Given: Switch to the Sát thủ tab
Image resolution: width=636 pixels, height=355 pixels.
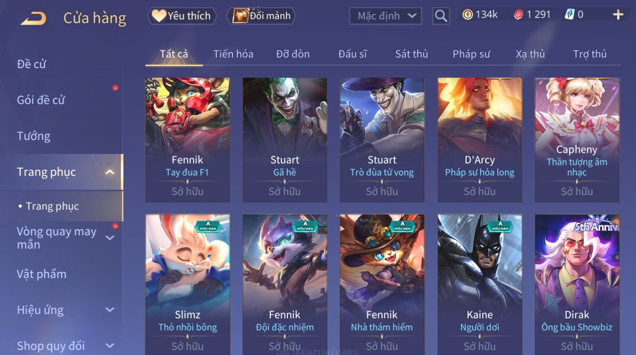Looking at the screenshot, I should pyautogui.click(x=412, y=54).
